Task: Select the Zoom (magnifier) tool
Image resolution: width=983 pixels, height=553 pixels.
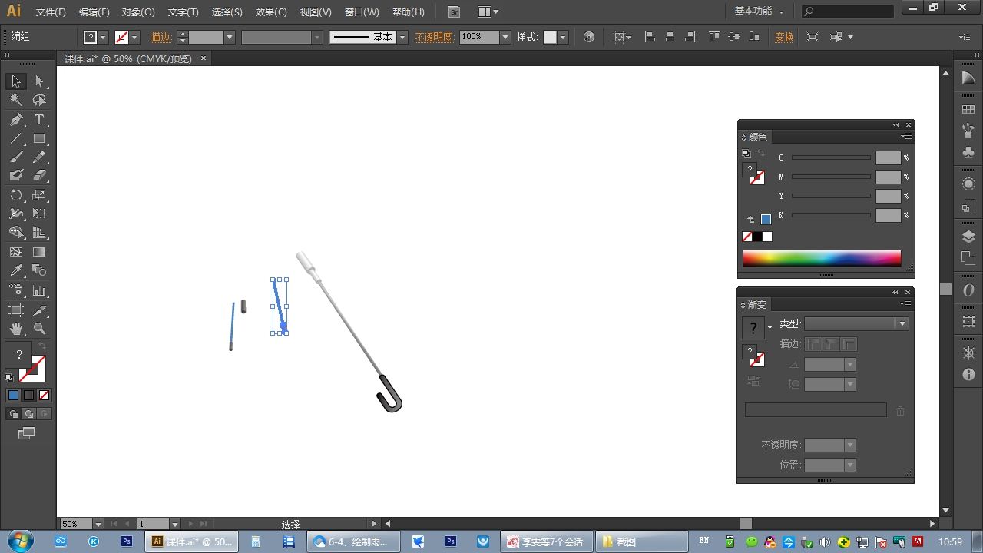Action: pos(39,329)
